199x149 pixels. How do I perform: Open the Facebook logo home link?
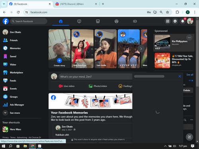point(6,21)
